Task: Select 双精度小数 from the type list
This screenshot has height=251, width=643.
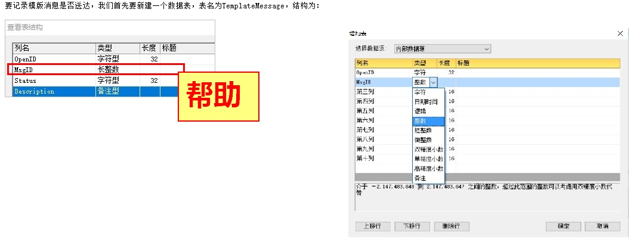Action: tap(428, 149)
